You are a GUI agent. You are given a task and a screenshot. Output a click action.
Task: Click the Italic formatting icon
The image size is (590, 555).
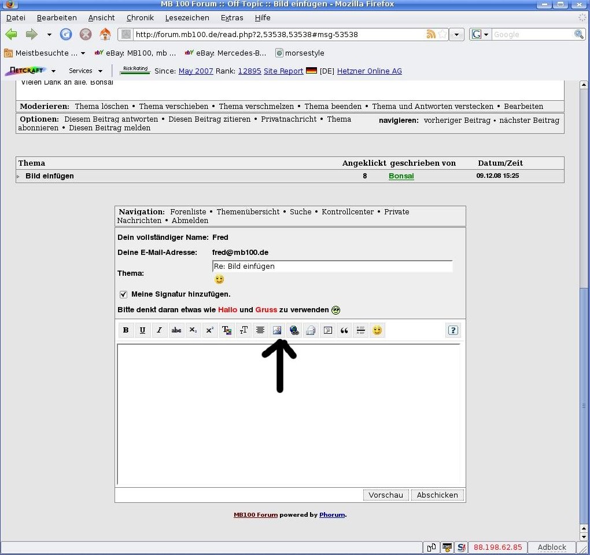(x=160, y=330)
